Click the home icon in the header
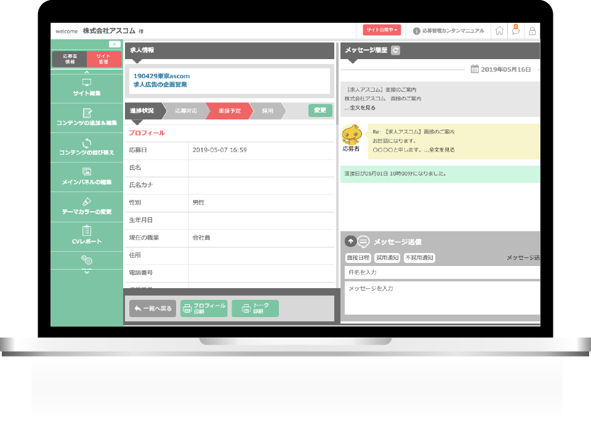 [499, 30]
